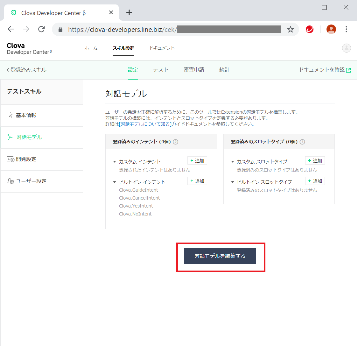This screenshot has width=358, height=346.
Task: Collapse the カスタム インテント section
Action: coord(115,162)
